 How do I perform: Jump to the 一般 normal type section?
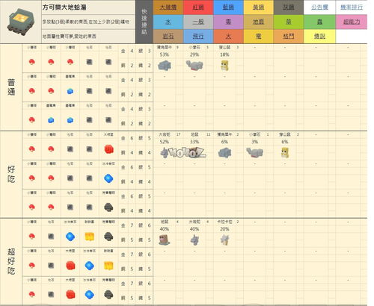198,22
